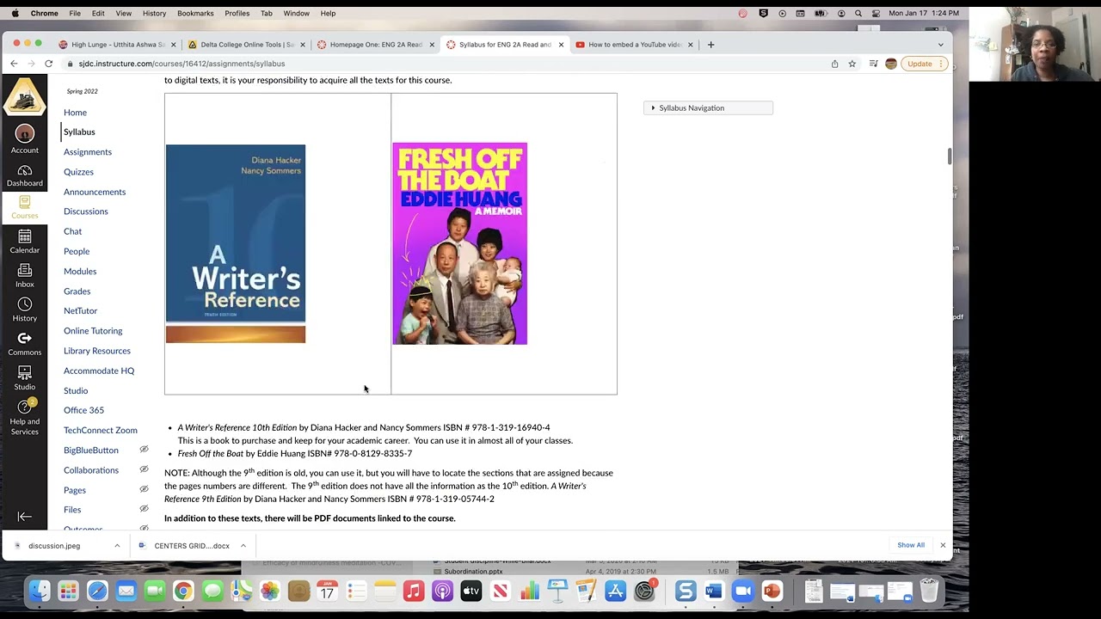
Task: Open Commons in global navigation
Action: point(24,344)
